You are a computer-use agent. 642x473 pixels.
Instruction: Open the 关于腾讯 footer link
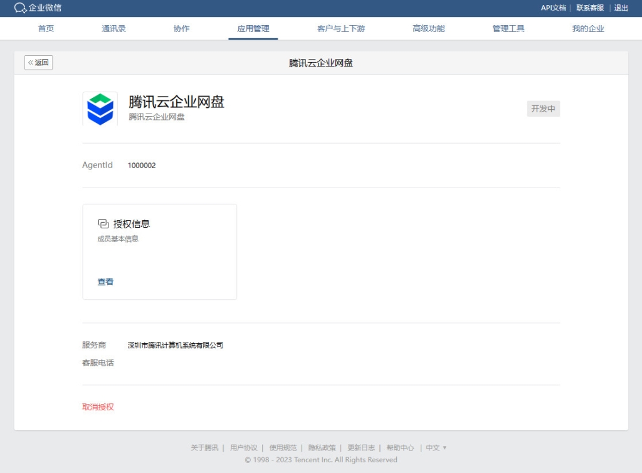pyautogui.click(x=204, y=448)
